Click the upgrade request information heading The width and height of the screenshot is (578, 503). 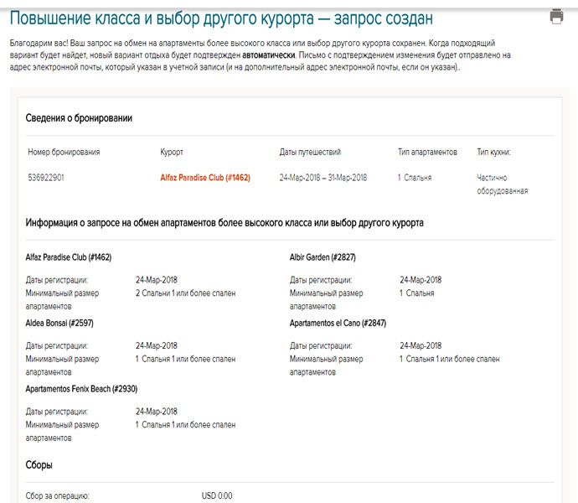[x=224, y=223]
